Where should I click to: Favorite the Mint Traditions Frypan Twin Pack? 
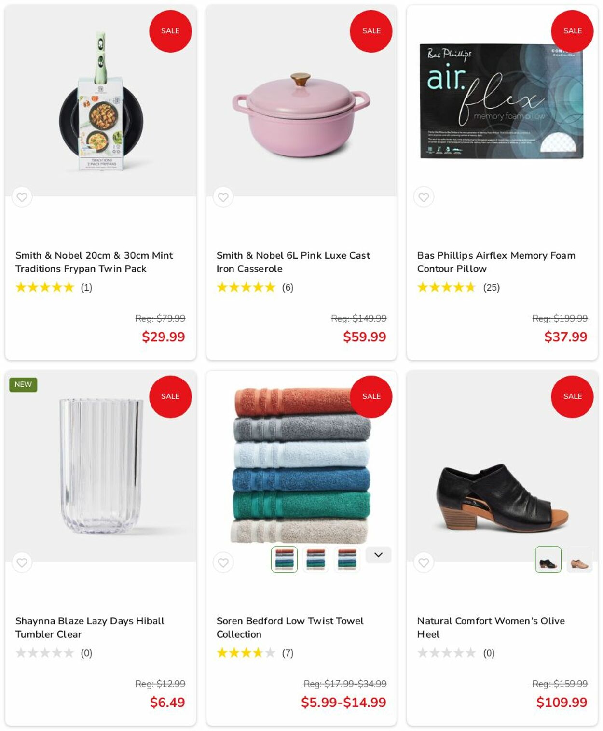point(22,197)
